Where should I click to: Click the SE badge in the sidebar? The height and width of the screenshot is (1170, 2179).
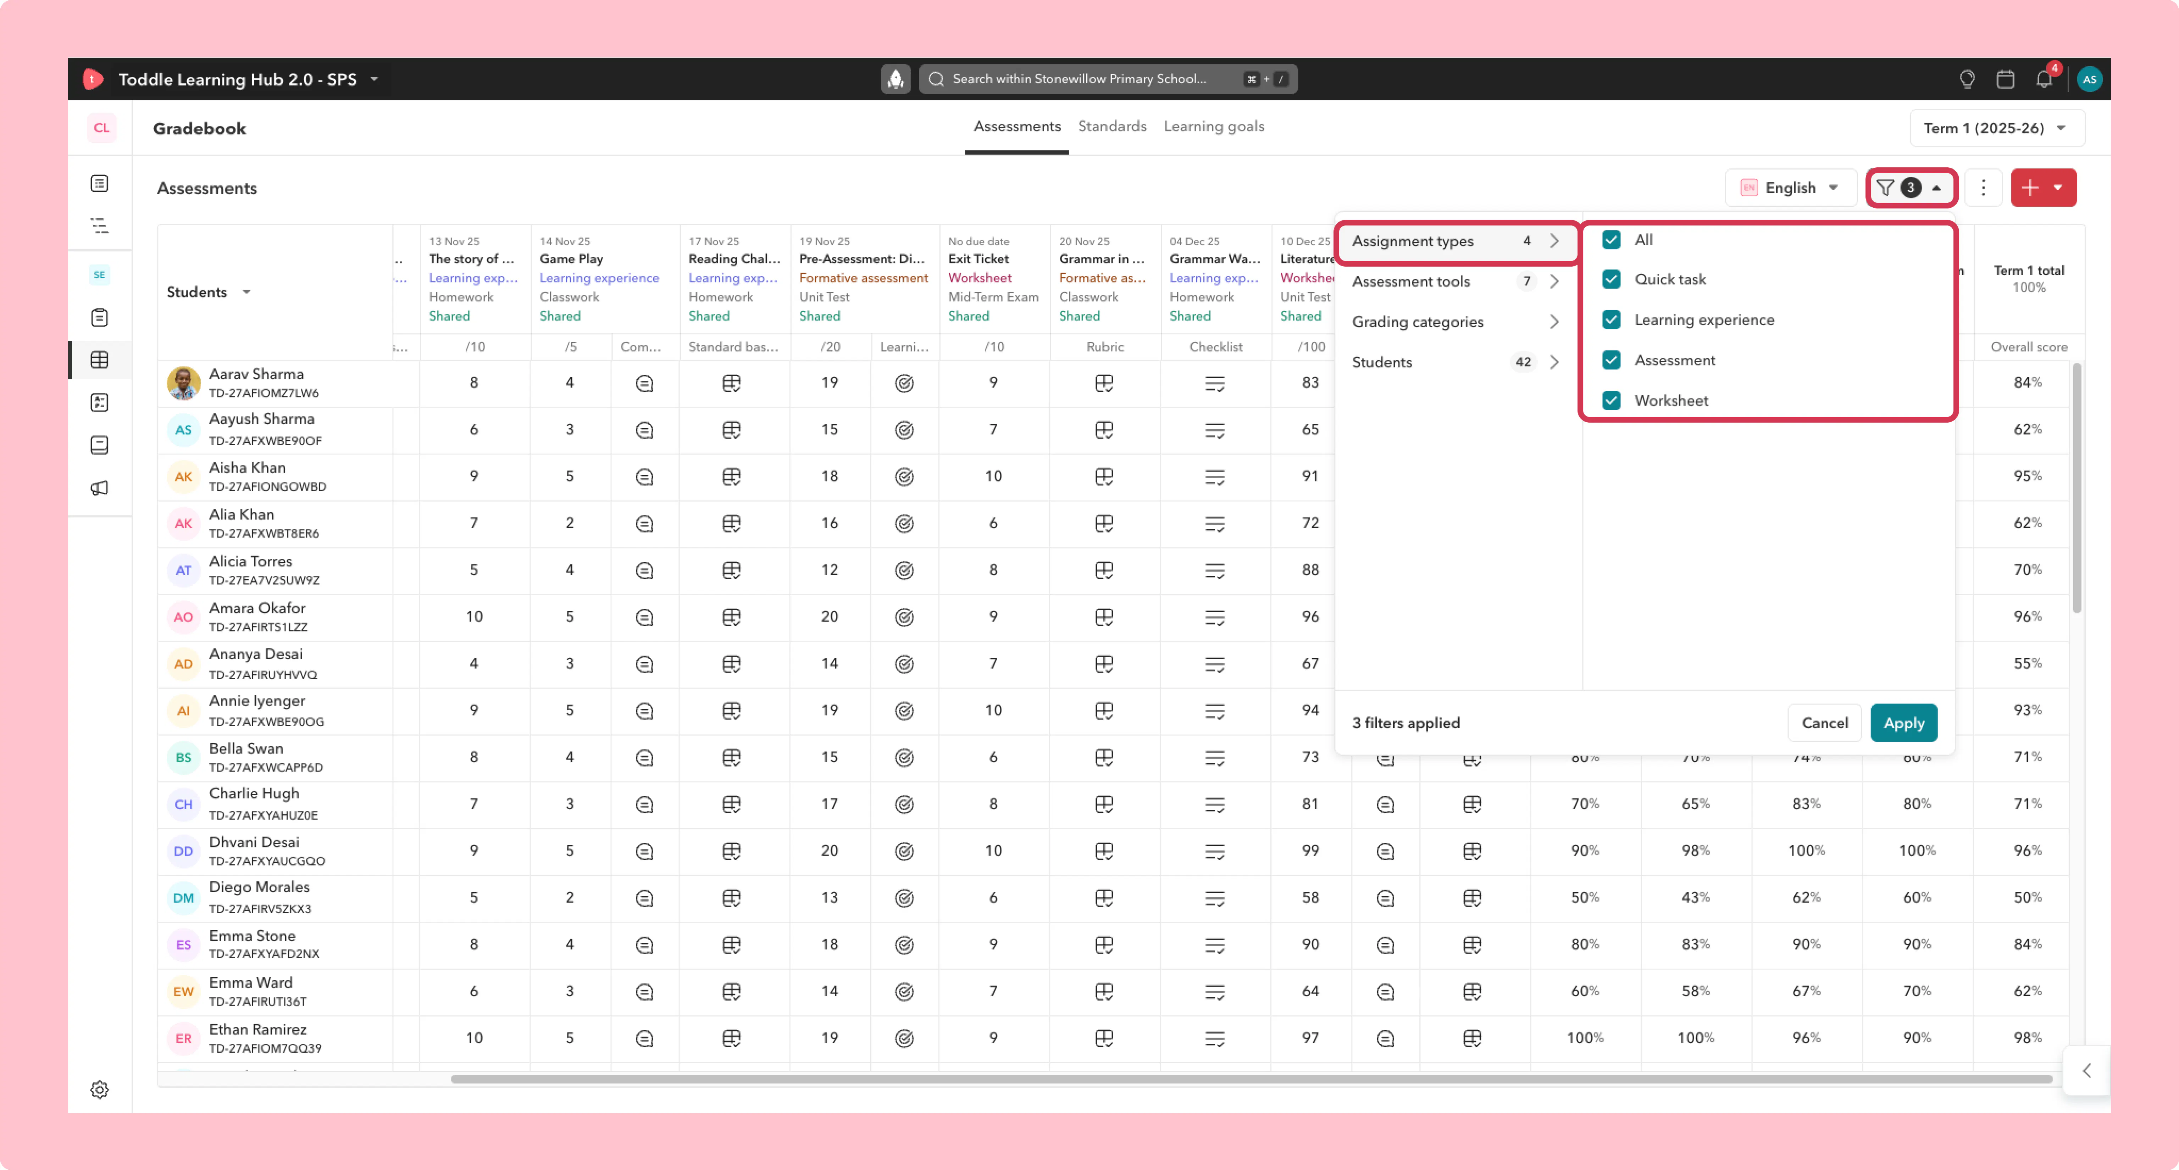point(100,275)
